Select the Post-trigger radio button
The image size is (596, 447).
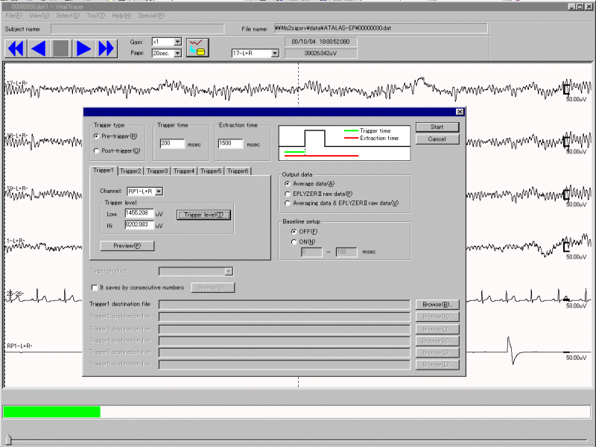tap(96, 150)
